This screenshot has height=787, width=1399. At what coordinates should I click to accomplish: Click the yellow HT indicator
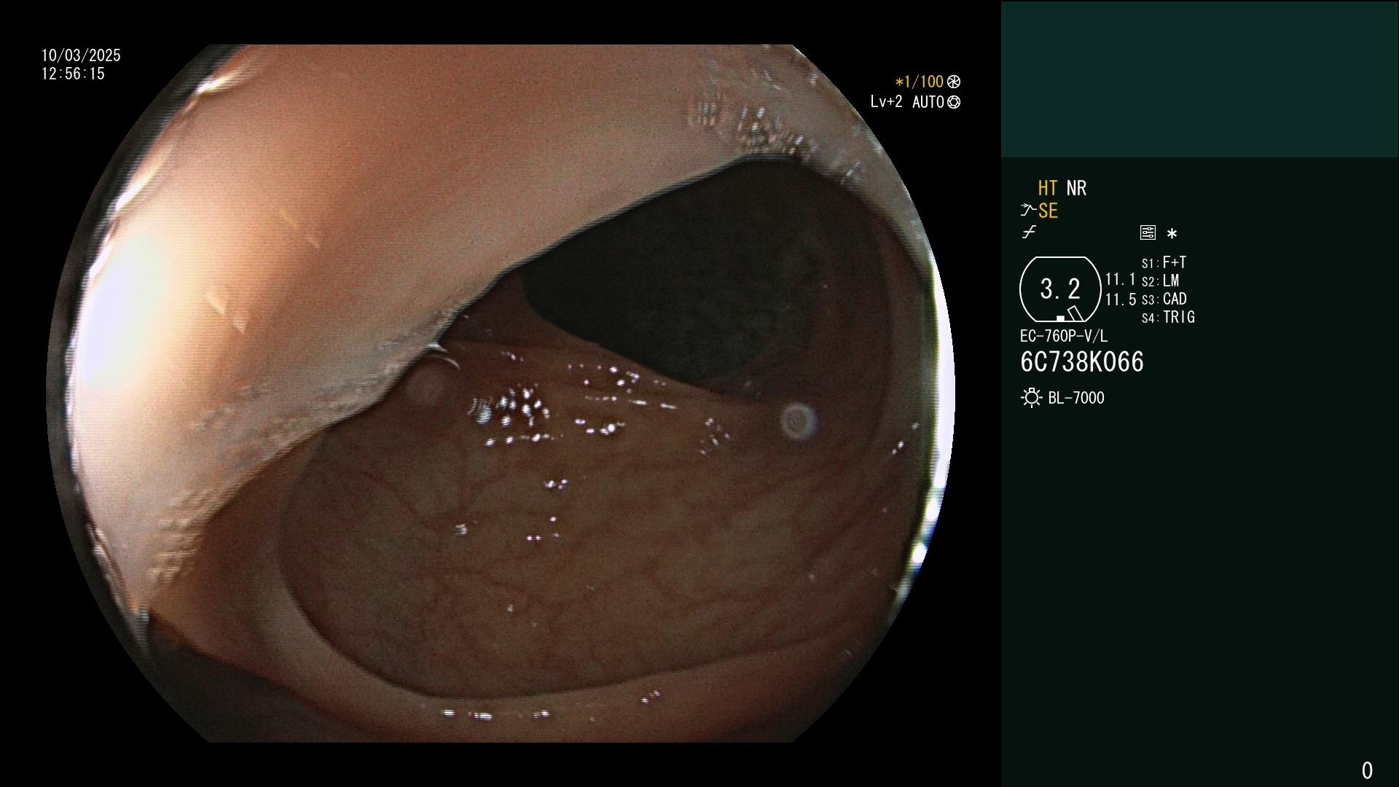1048,188
